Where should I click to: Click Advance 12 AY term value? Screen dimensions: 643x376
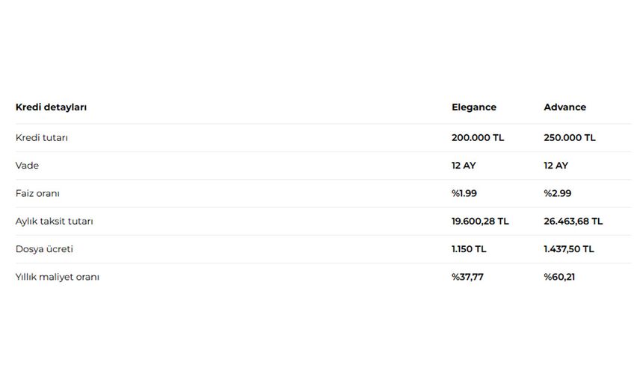tap(556, 166)
